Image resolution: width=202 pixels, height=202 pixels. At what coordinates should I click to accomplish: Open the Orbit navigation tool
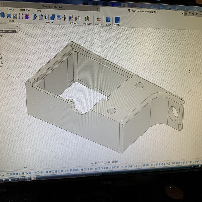pyautogui.click(x=92, y=163)
